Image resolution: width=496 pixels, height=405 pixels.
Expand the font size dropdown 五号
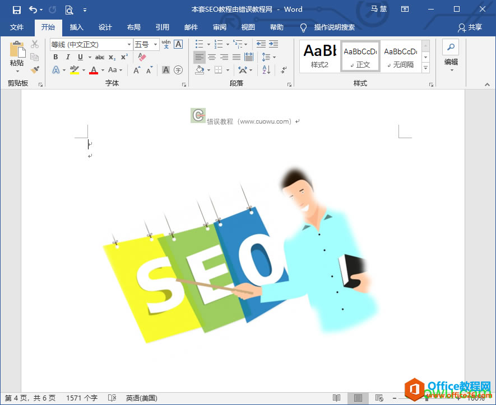(x=146, y=45)
